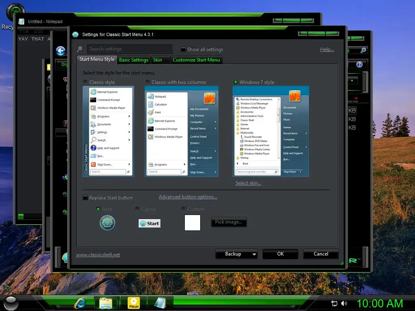Viewport: 415px width, 311px height.
Task: Click the Windows 7 style preview thumbnail
Action: [x=271, y=131]
